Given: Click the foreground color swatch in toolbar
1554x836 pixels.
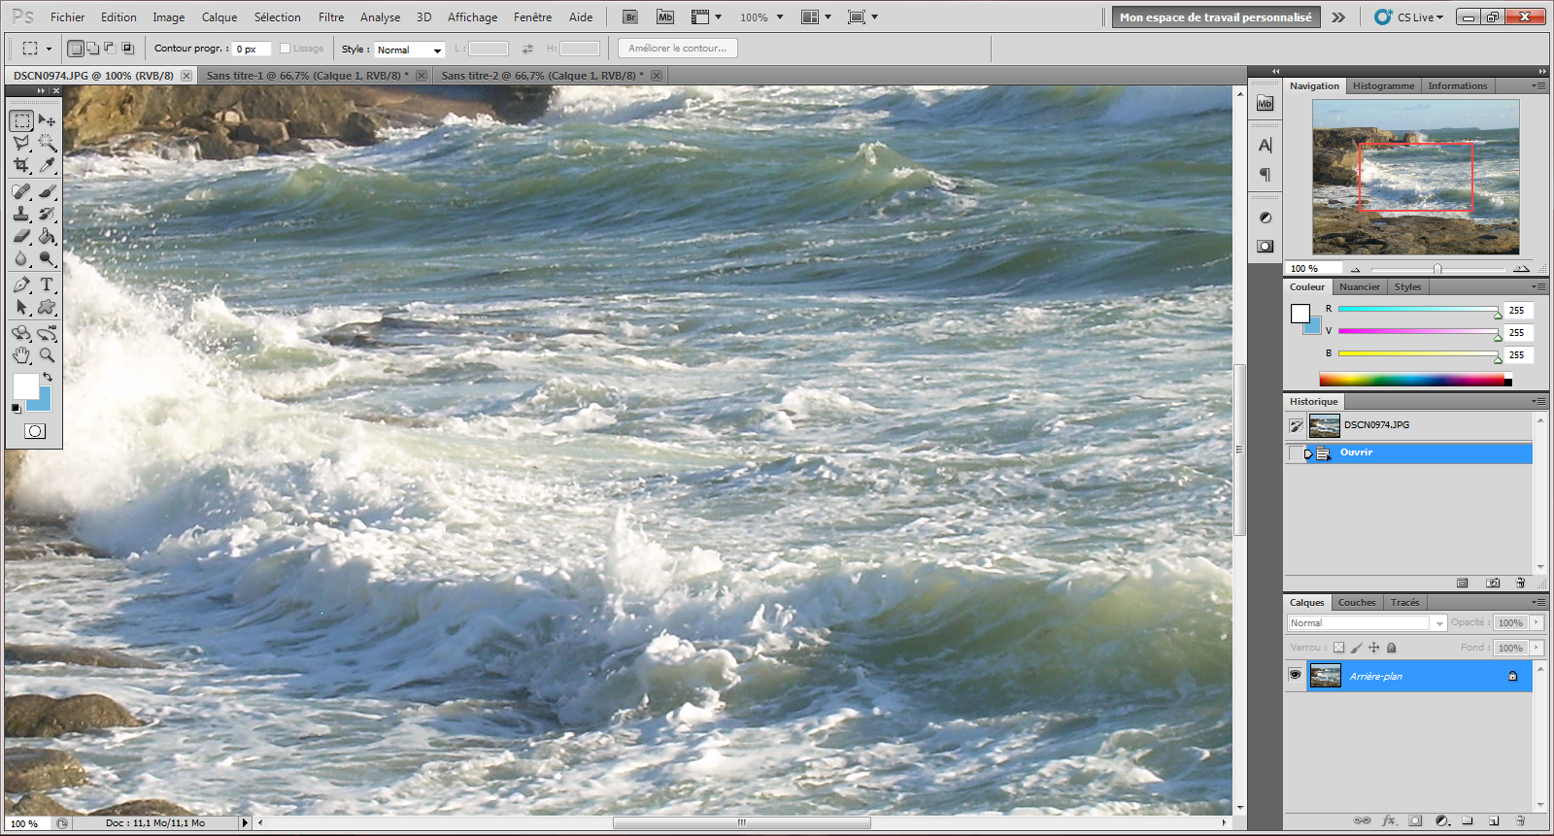Looking at the screenshot, I should point(25,385).
